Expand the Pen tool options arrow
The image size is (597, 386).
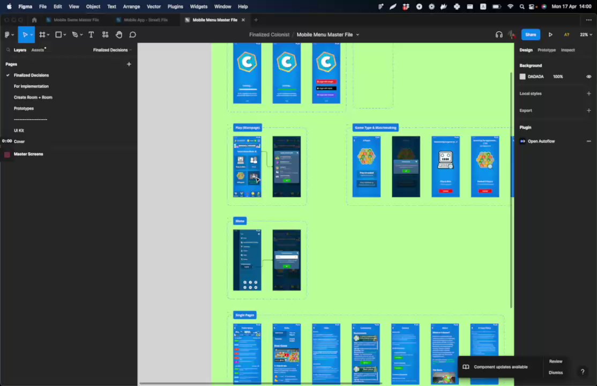[x=81, y=35]
